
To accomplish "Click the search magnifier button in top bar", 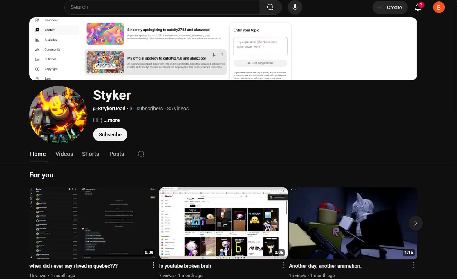I will [x=270, y=7].
